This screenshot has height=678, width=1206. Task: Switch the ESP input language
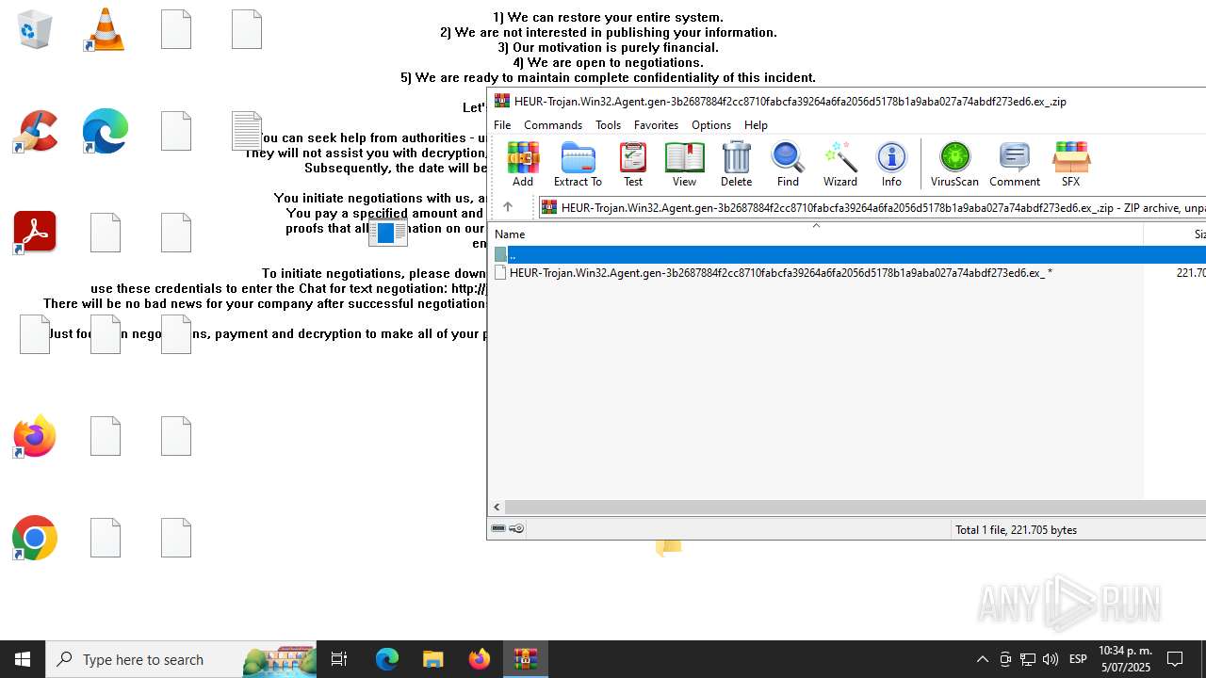[x=1078, y=659]
